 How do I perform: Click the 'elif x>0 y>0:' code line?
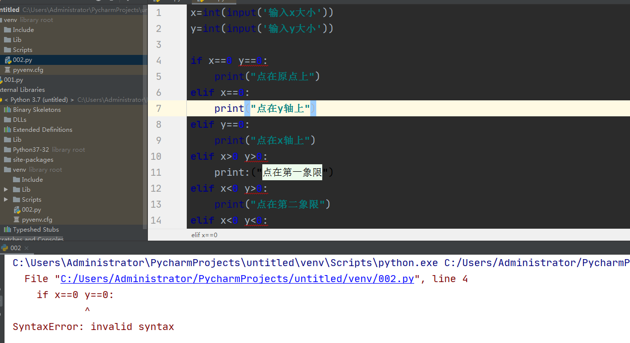(x=229, y=156)
